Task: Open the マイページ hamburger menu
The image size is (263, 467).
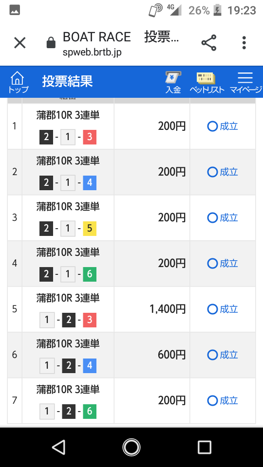Action: (245, 82)
